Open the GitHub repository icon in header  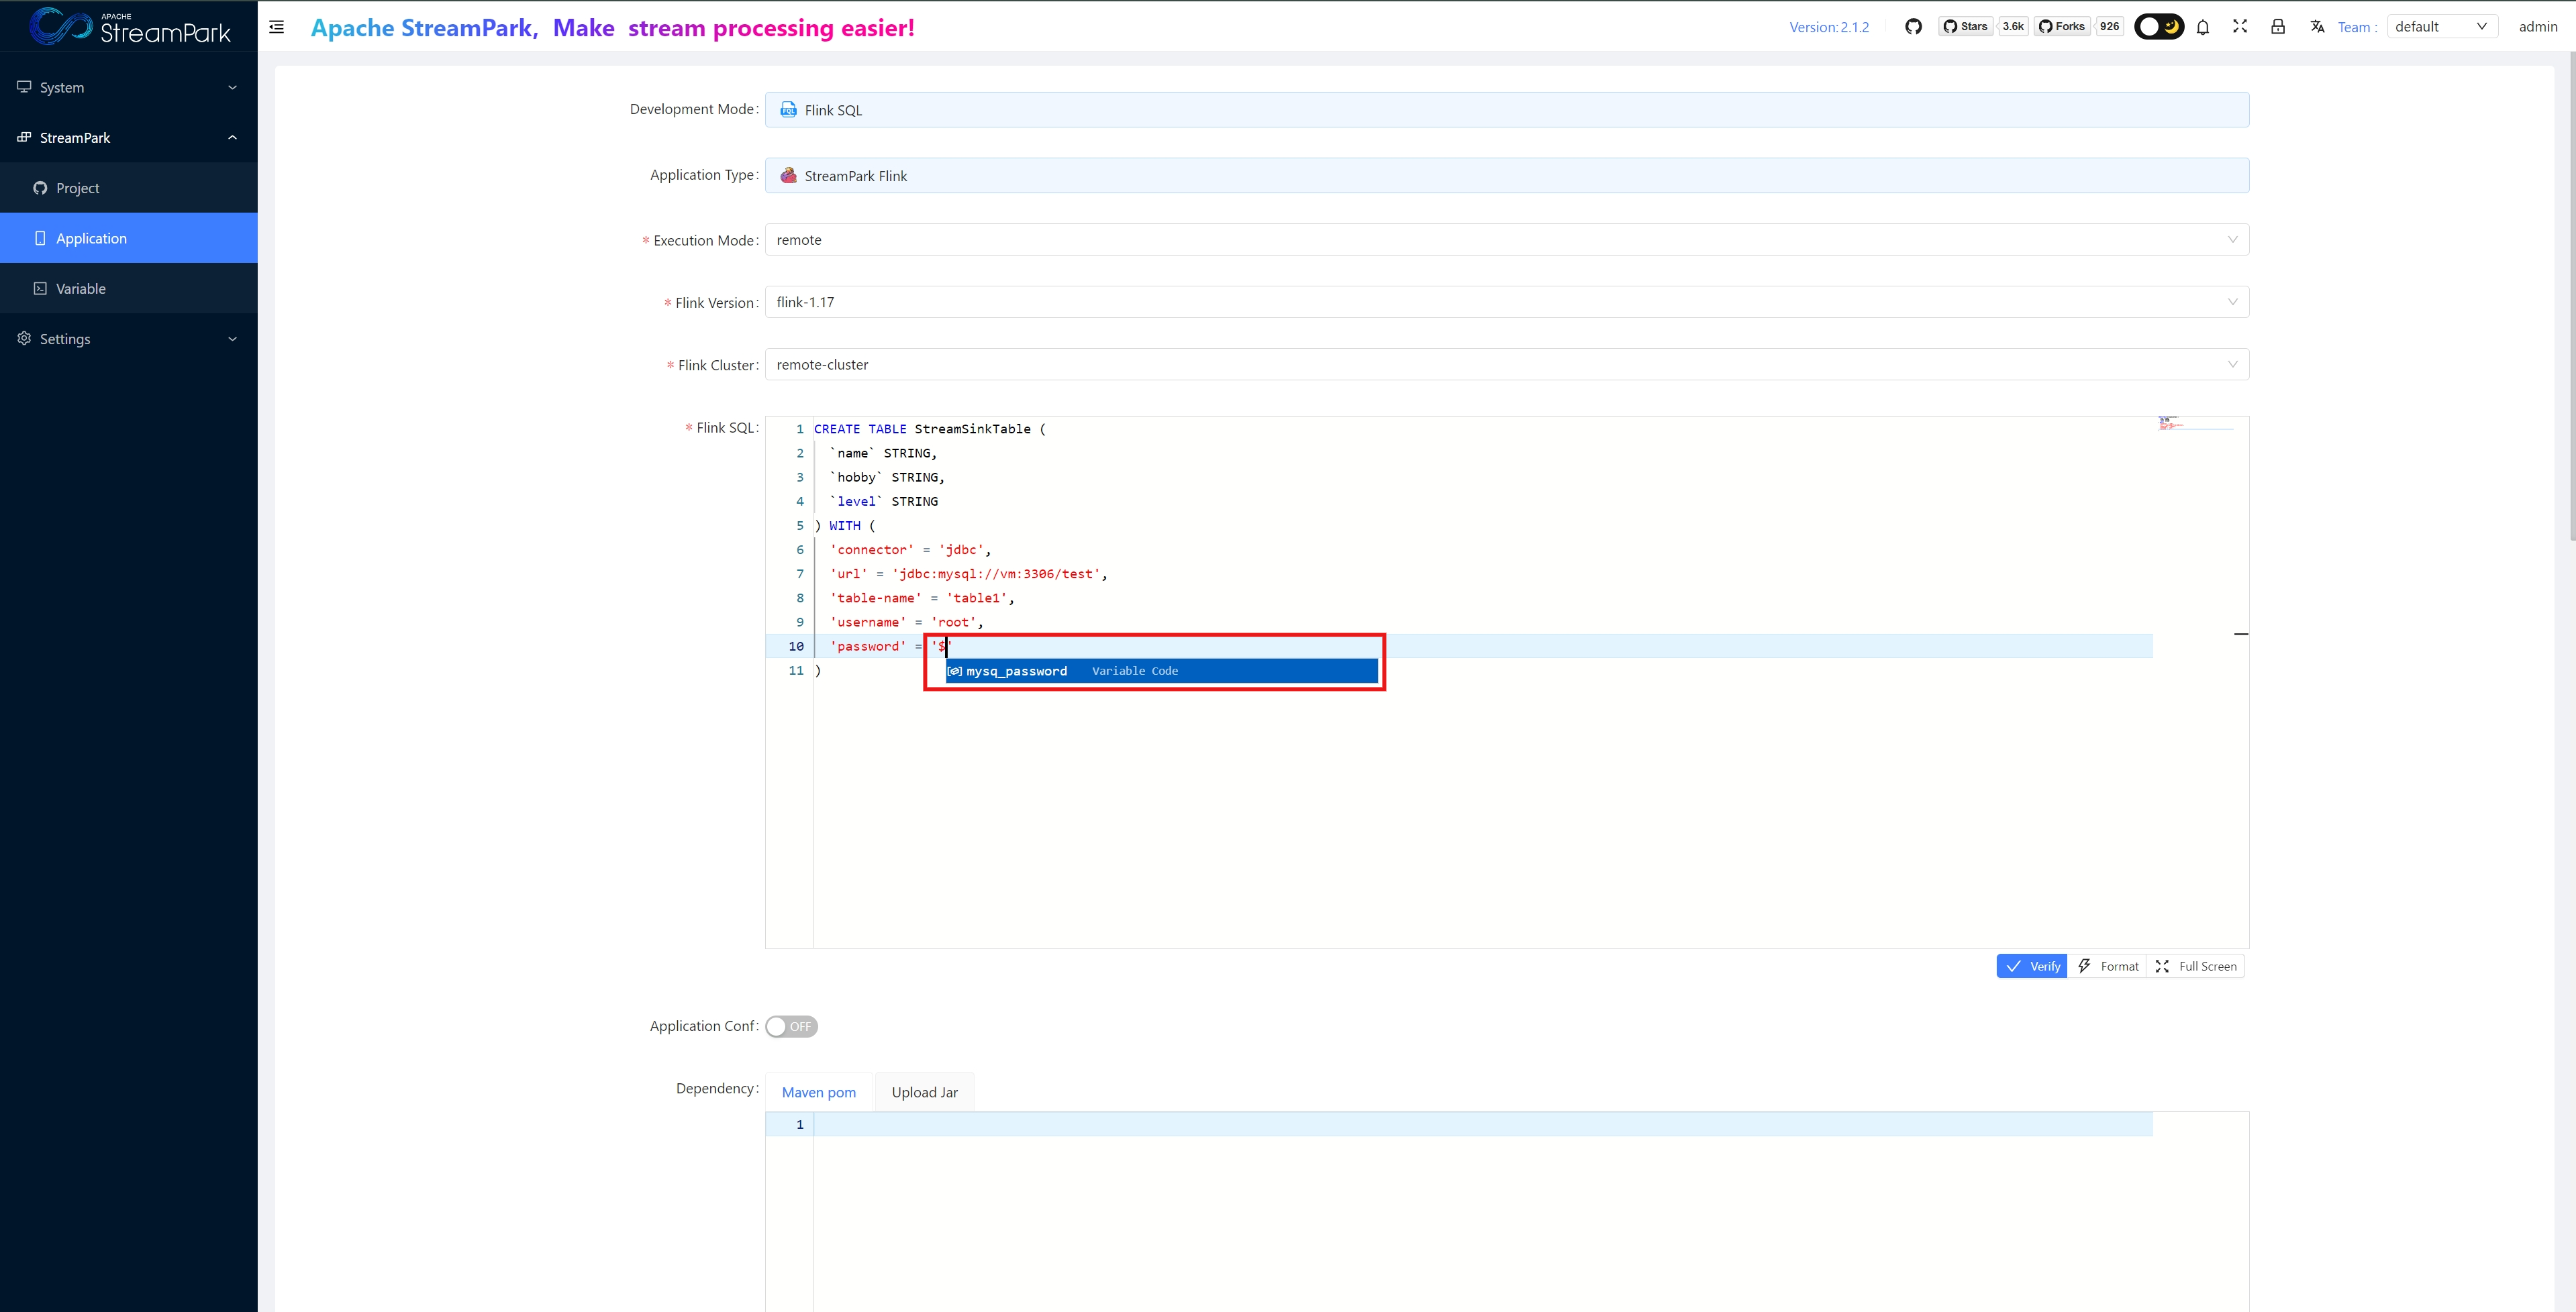[x=1913, y=27]
